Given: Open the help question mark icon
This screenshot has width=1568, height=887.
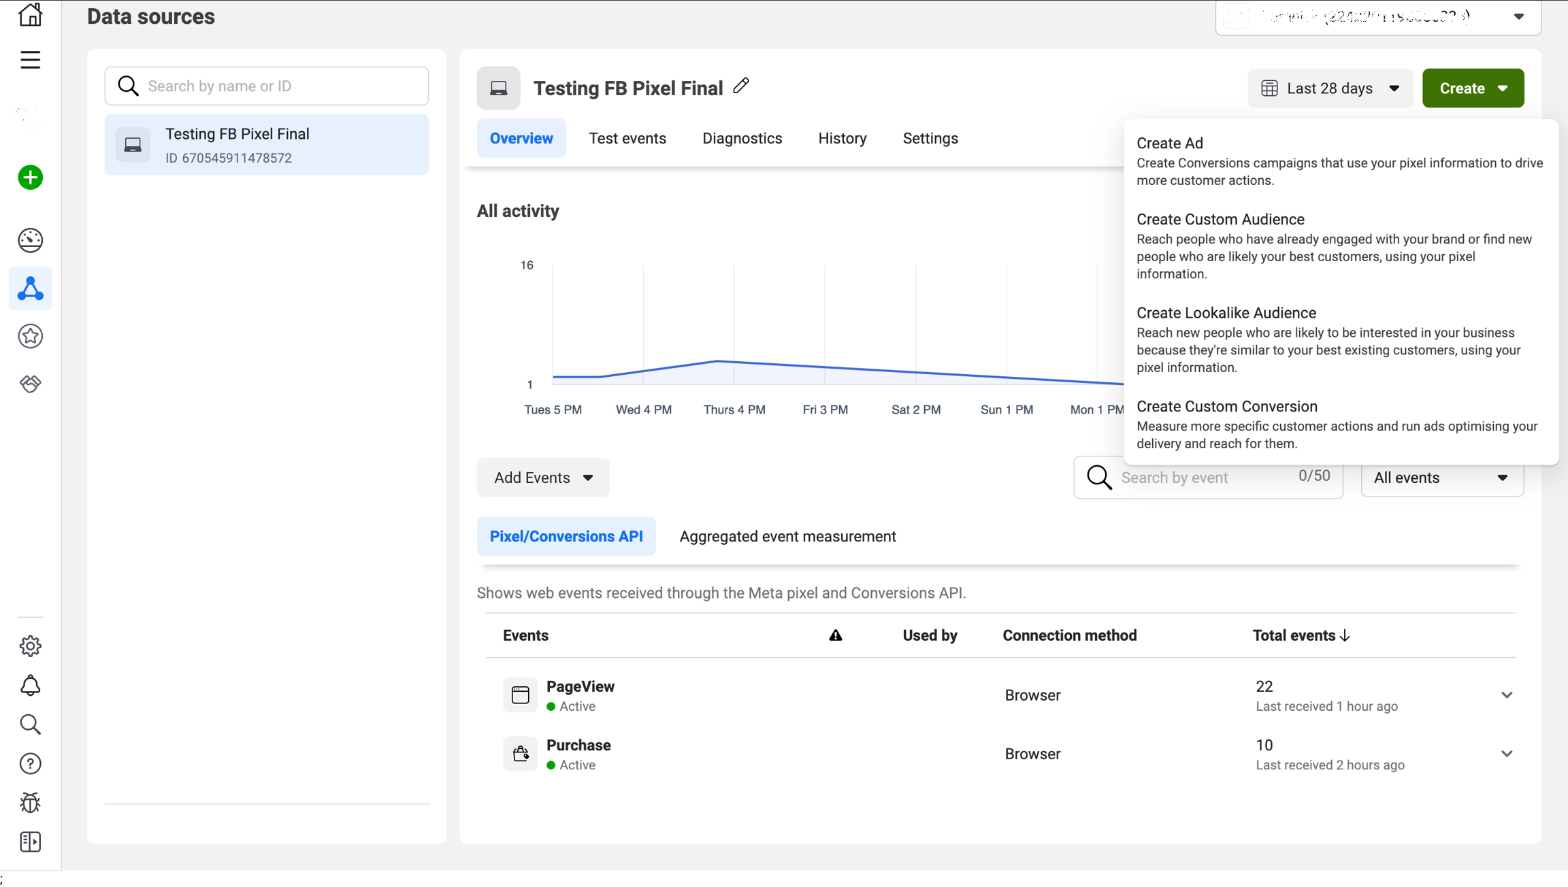Looking at the screenshot, I should click(x=30, y=764).
